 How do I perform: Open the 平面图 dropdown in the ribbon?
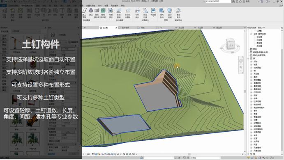(153, 13)
